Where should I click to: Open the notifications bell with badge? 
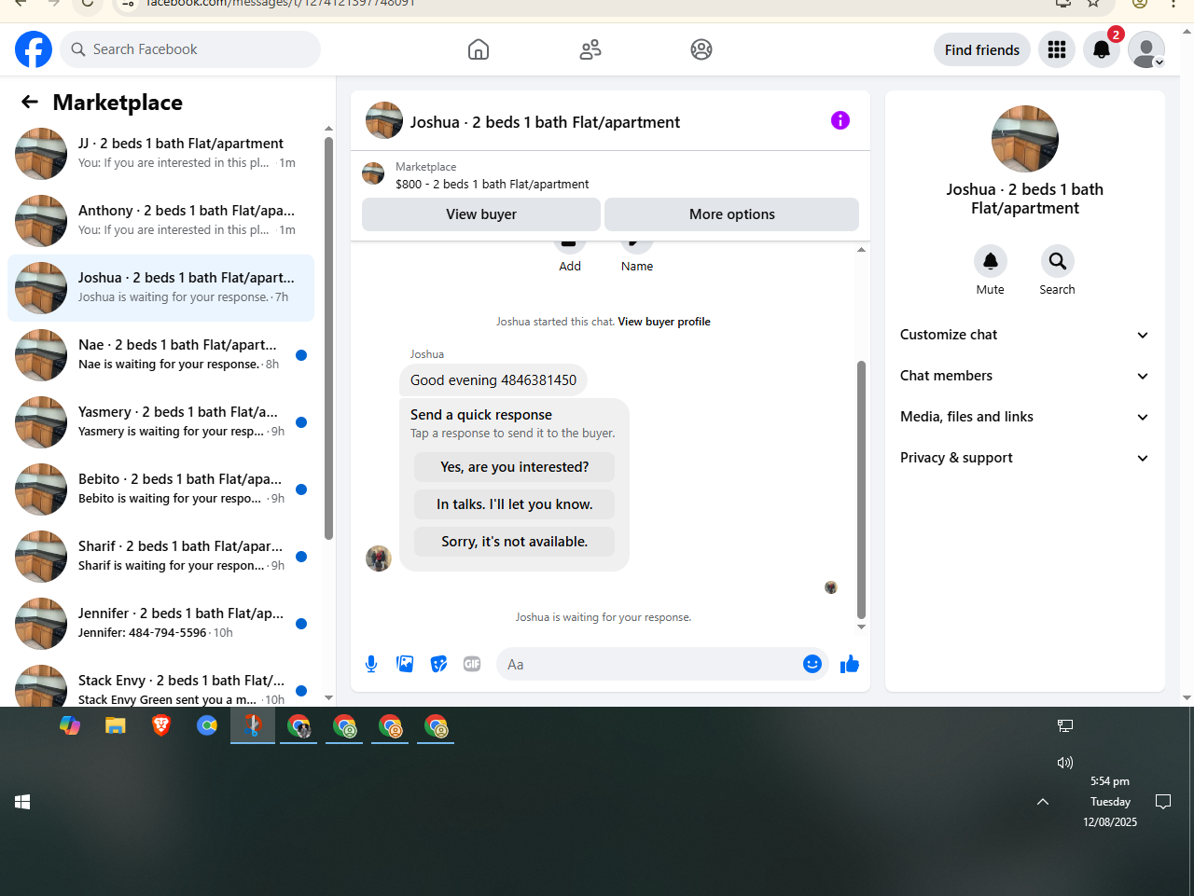[x=1102, y=49]
